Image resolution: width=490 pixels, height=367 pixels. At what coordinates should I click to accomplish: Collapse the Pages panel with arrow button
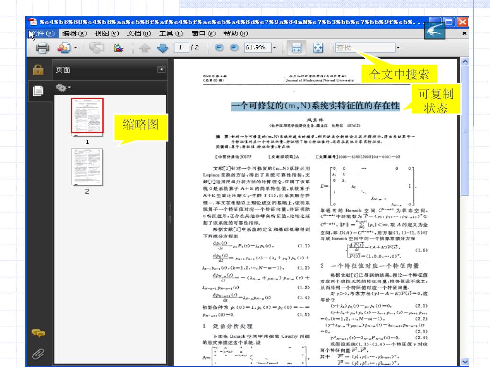(161, 69)
